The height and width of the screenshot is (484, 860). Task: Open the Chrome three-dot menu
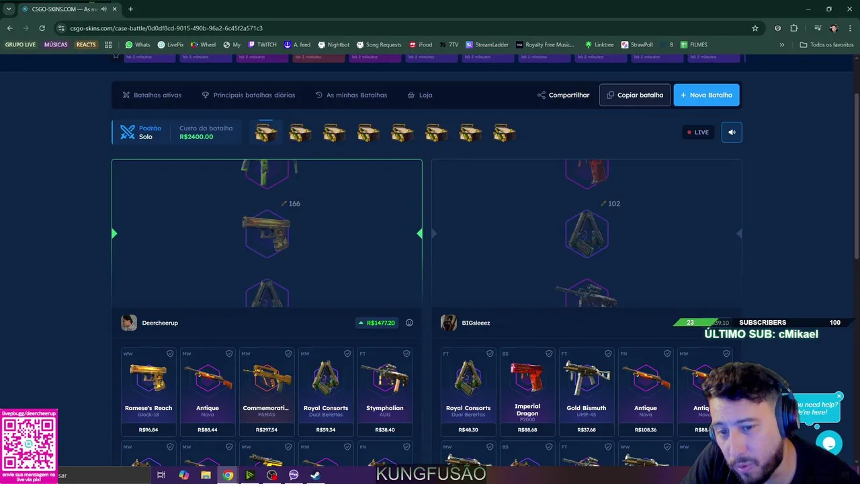(851, 28)
